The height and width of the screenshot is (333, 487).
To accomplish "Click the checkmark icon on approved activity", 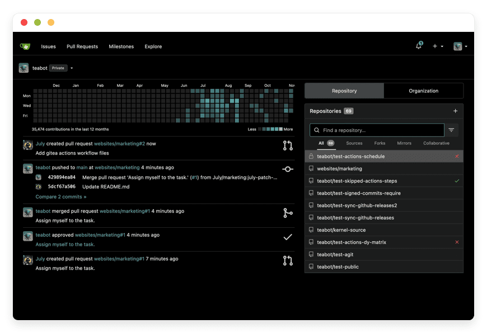I will 288,237.
